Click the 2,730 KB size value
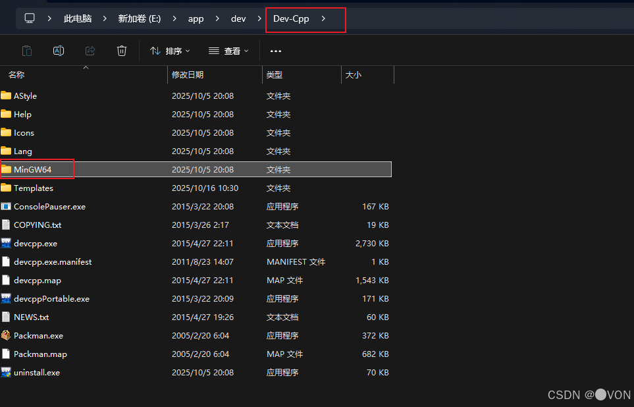 click(372, 244)
